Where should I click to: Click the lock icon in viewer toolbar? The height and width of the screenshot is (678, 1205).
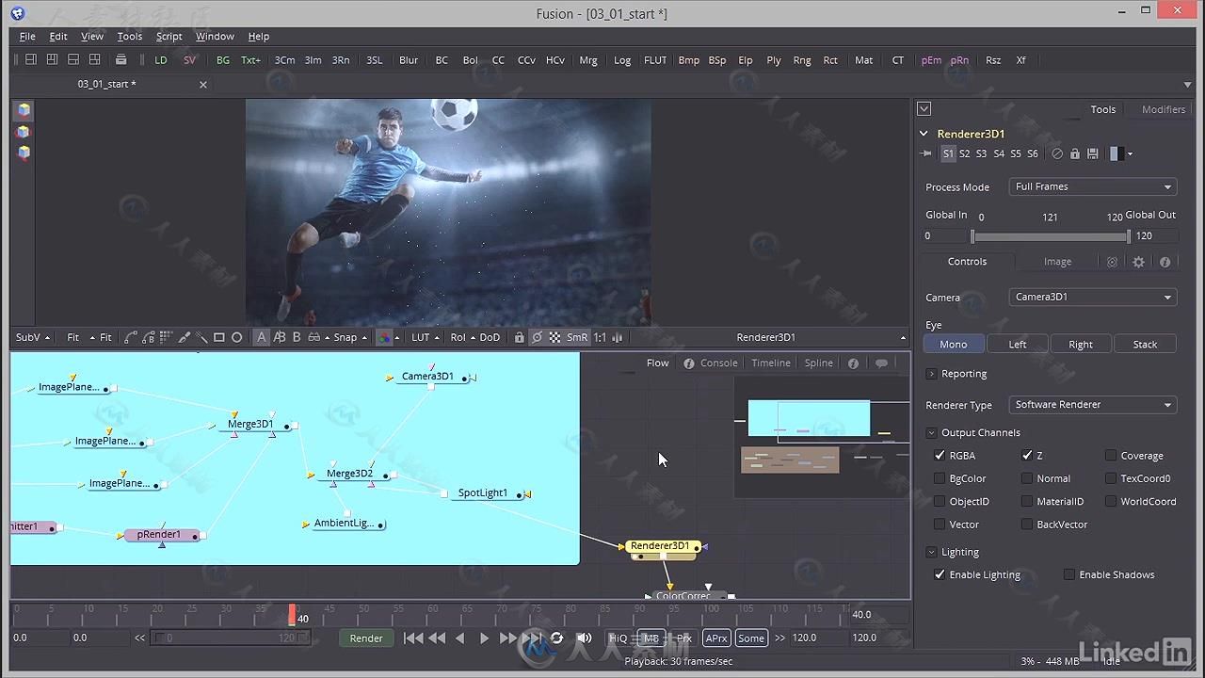click(519, 337)
